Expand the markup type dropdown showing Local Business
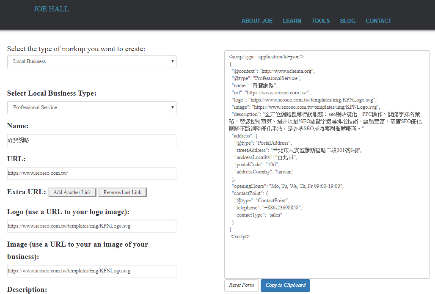435x294 pixels. (92, 62)
